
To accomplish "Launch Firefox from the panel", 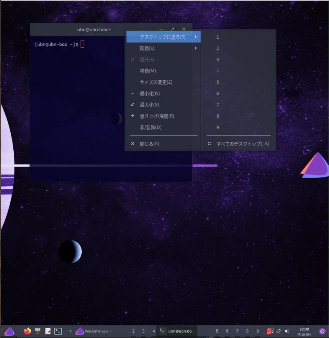I will (27, 331).
